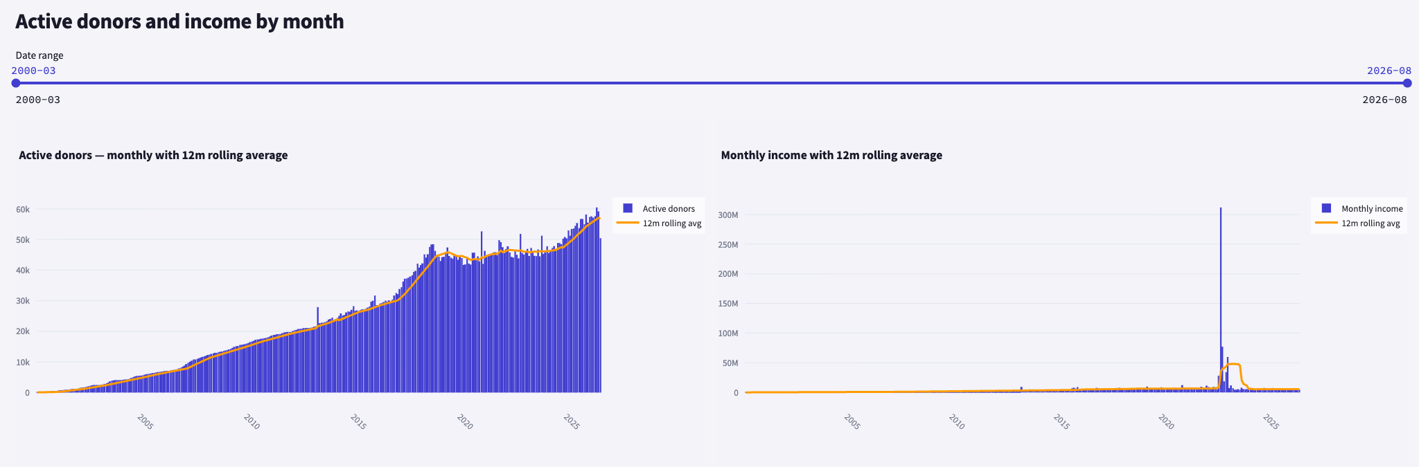Toggle 12m rolling avg in income legend
The height and width of the screenshot is (467, 1419).
tap(1357, 223)
